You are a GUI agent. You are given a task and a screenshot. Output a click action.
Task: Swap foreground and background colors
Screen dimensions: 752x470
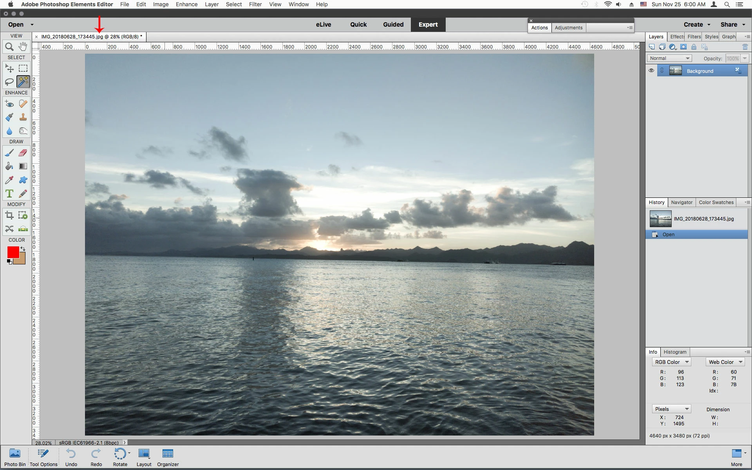[x=23, y=249]
